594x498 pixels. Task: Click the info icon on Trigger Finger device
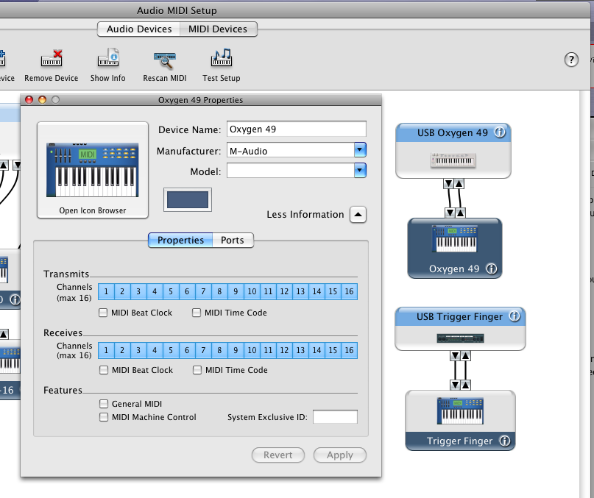[505, 441]
